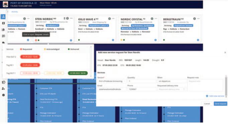The width and height of the screenshot is (228, 124).
Task: Add a service using Sten Nordic's plus icon
Action: pos(71,40)
